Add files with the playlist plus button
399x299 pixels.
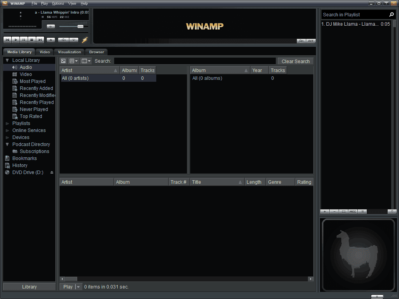(x=325, y=211)
